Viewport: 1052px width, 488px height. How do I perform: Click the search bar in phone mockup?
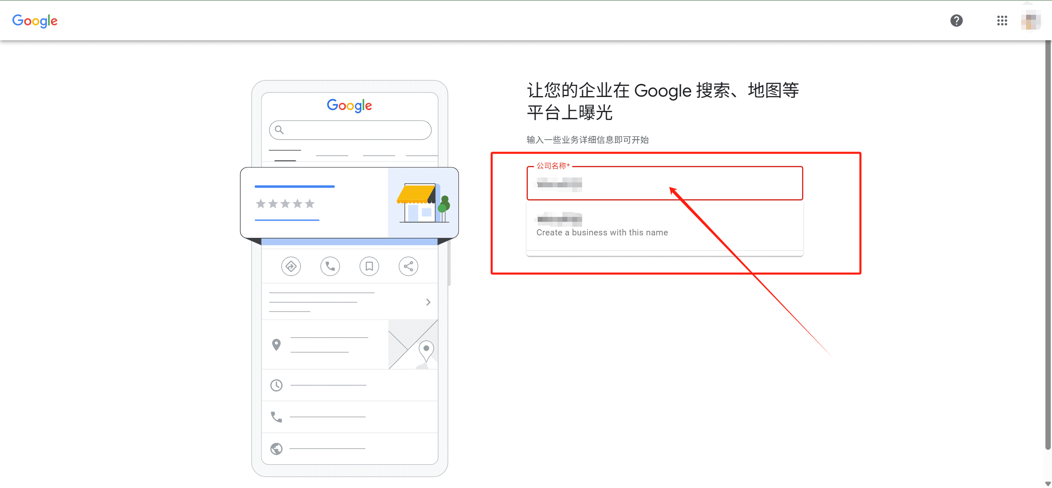350,130
